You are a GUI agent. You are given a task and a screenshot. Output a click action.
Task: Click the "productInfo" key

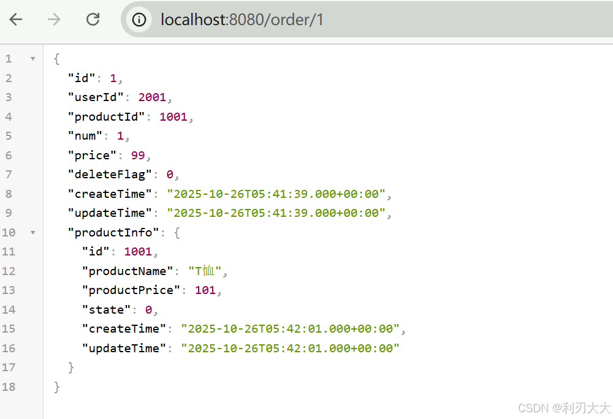(x=113, y=233)
